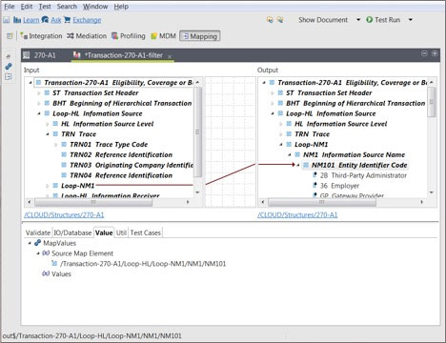Click output ST Transaction Set Header icon
Screen dimensions: 446x343
pyautogui.click(x=280, y=93)
